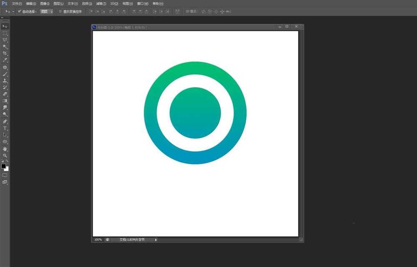The width and height of the screenshot is (417, 267).
Task: Click the foreground color swatch
Action: (x=3, y=165)
